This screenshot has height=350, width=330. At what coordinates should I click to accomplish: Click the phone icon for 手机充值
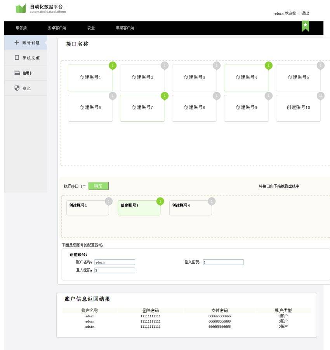point(17,58)
